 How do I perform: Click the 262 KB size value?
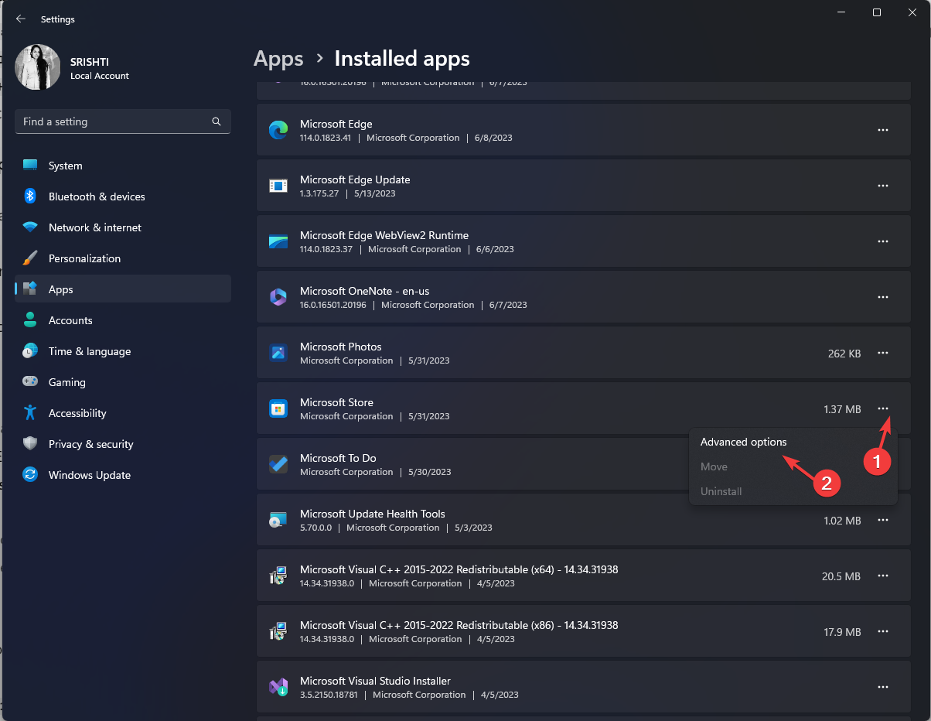pos(844,354)
